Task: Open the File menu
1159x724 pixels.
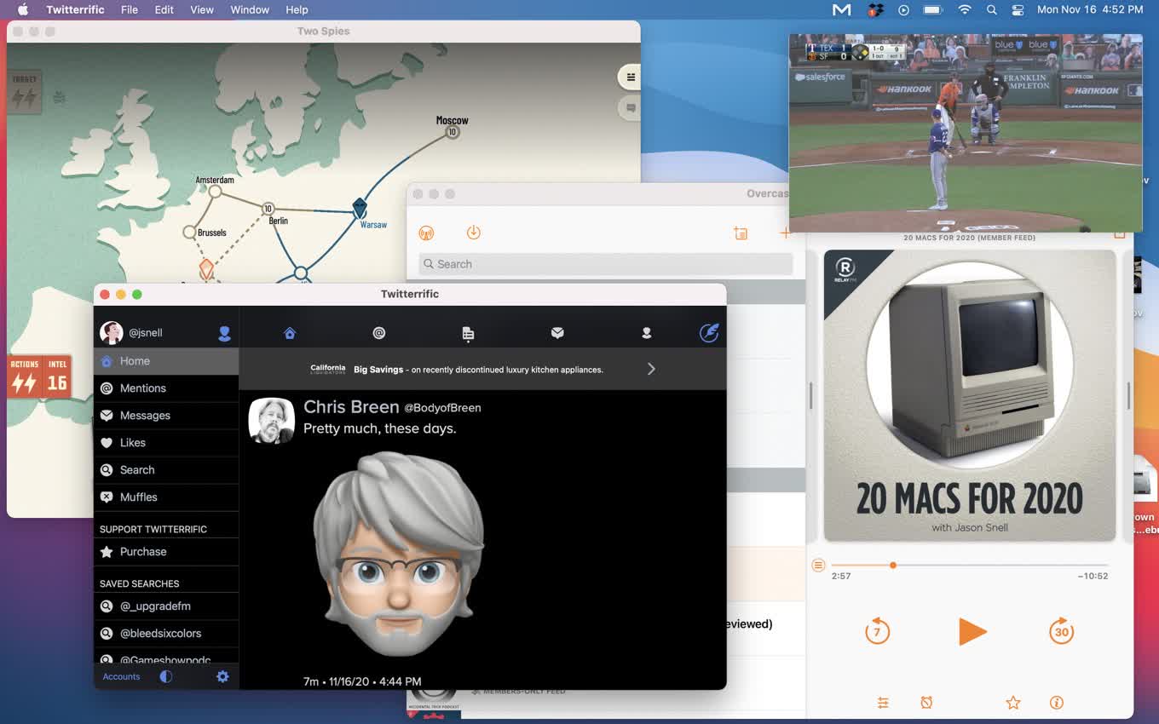Action: point(130,9)
